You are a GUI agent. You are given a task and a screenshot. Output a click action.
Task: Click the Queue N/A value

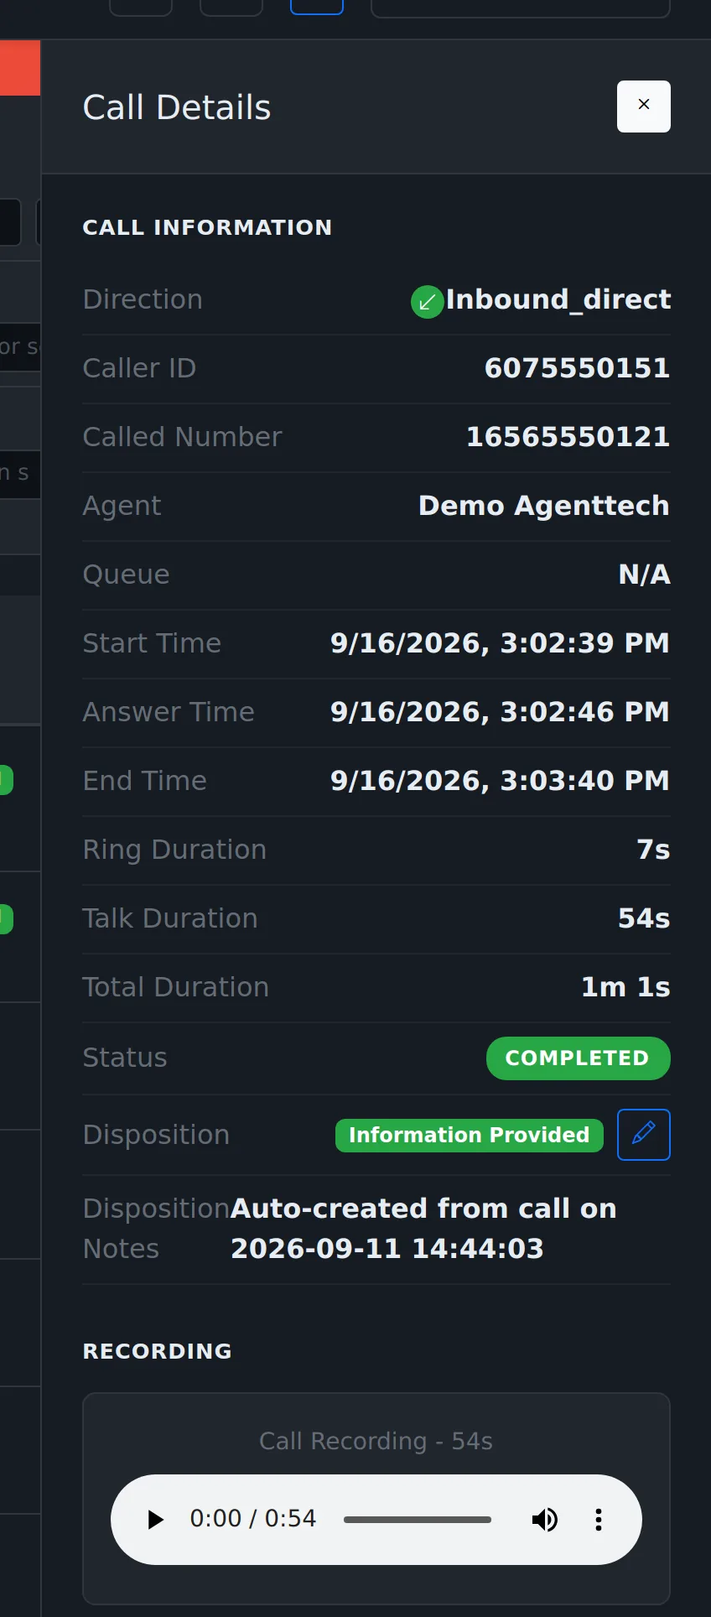[645, 575]
